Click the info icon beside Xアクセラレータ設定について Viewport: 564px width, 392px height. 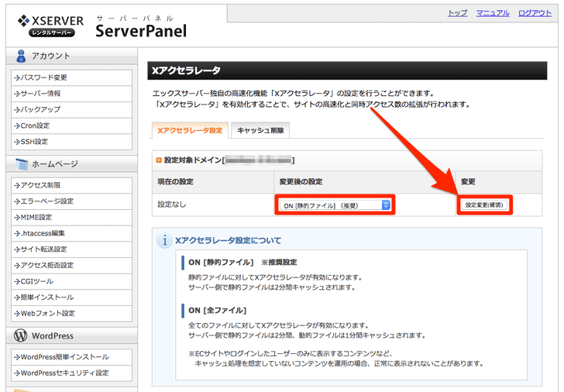[x=164, y=241]
